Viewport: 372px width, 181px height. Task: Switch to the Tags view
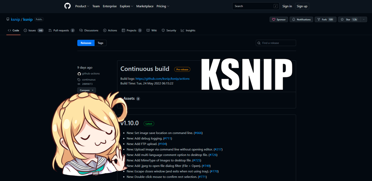tap(100, 43)
